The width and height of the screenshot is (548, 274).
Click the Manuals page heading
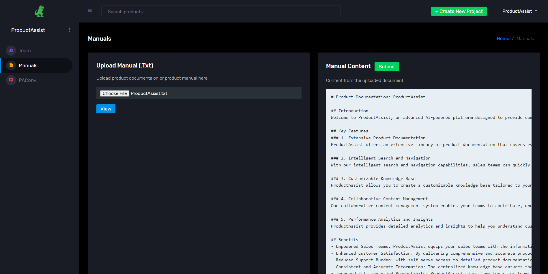100,39
